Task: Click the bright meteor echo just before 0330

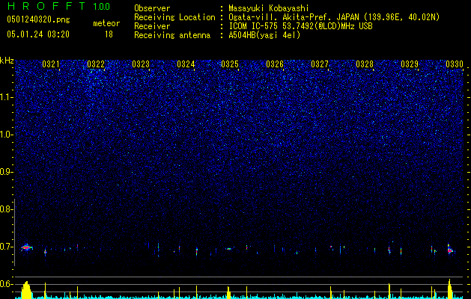Action: (450, 250)
